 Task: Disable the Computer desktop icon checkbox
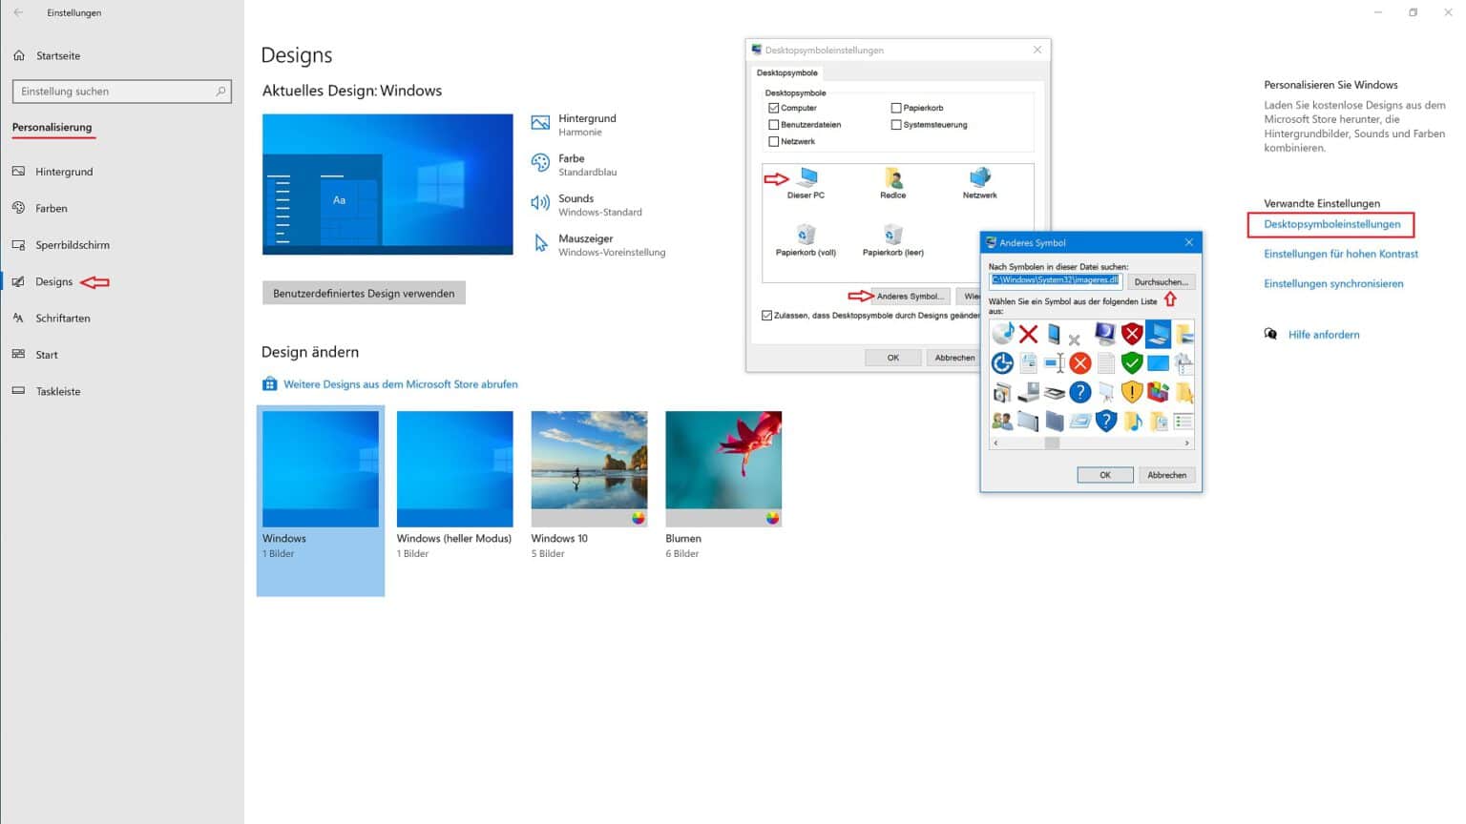pos(774,108)
